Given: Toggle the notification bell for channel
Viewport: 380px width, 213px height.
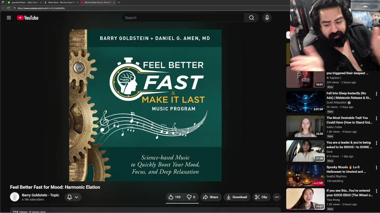Looking at the screenshot, I should (69, 197).
